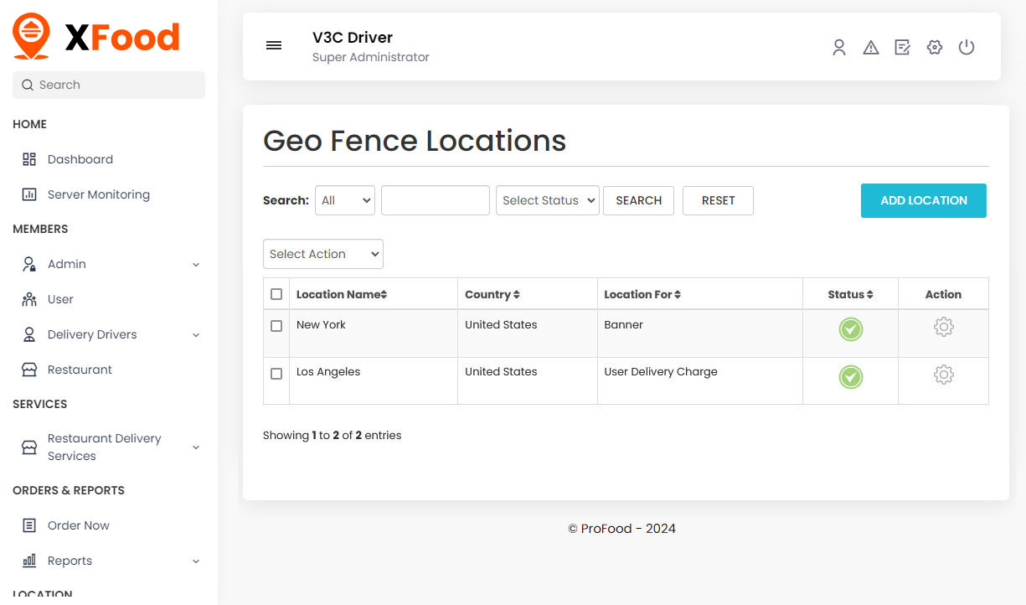Click the ADD LOCATION button

923,200
